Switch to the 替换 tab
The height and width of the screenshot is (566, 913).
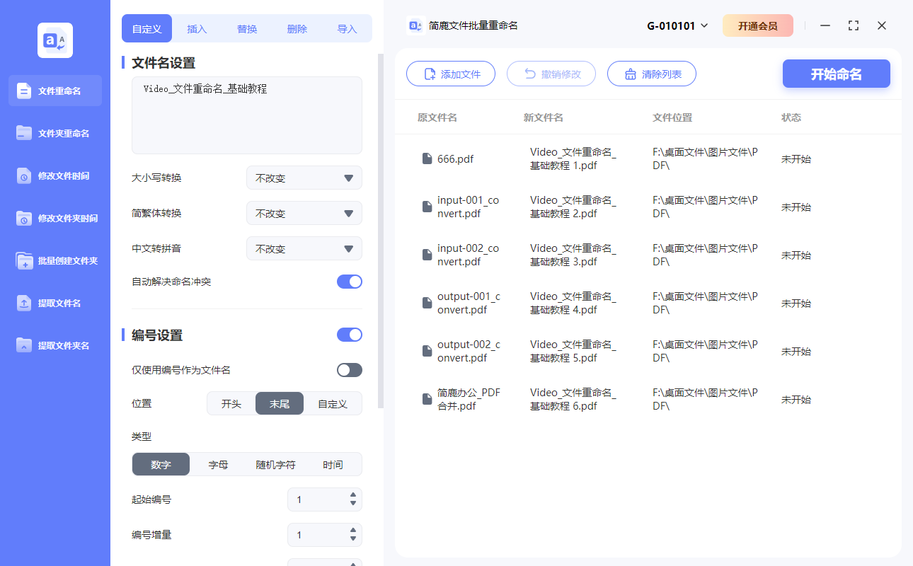[x=246, y=28]
